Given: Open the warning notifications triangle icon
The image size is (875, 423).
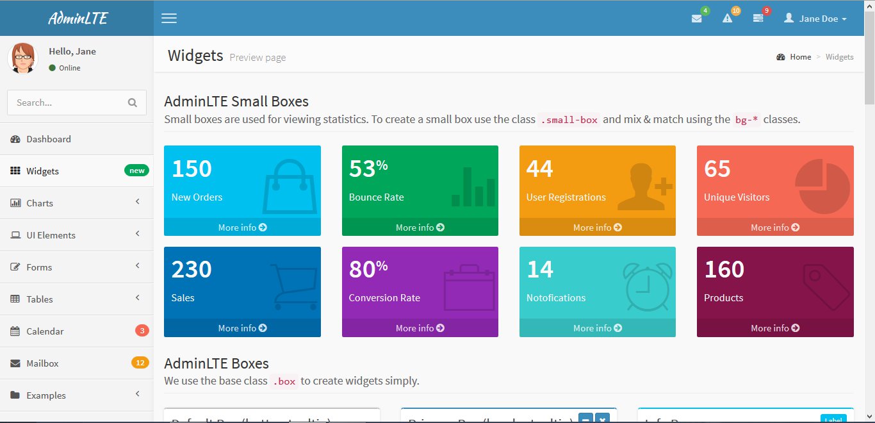Looking at the screenshot, I should (x=727, y=19).
